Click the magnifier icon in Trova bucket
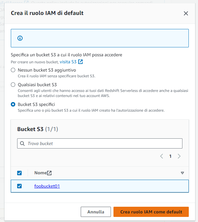This screenshot has height=222, width=198. coord(22,143)
